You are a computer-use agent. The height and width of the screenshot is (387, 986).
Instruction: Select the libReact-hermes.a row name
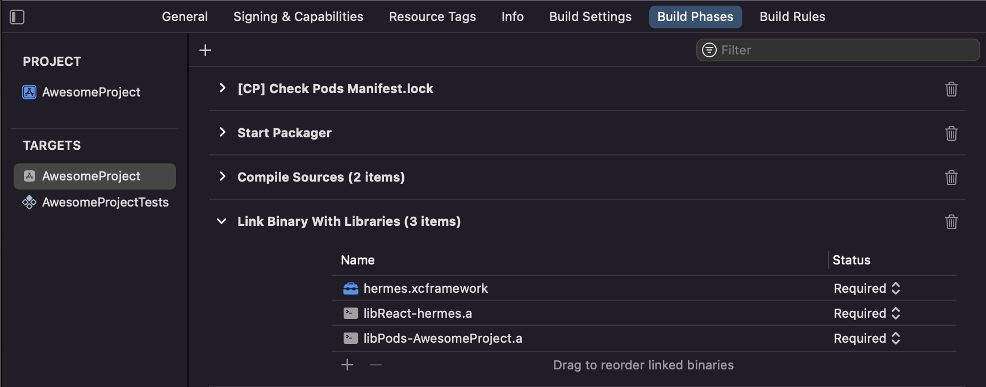(x=417, y=313)
